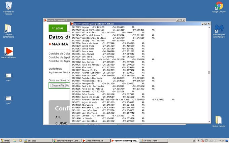Open the folder quick-launch icon in taskbar

pos(14,141)
